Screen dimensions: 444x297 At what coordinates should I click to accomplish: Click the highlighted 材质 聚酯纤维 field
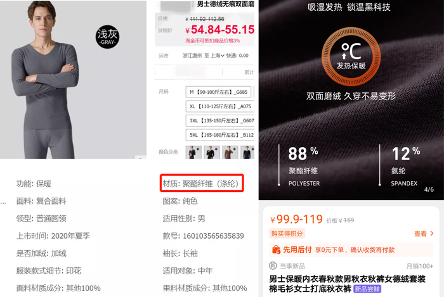point(202,184)
